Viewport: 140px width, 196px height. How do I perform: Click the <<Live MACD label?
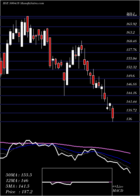click(x=118, y=188)
